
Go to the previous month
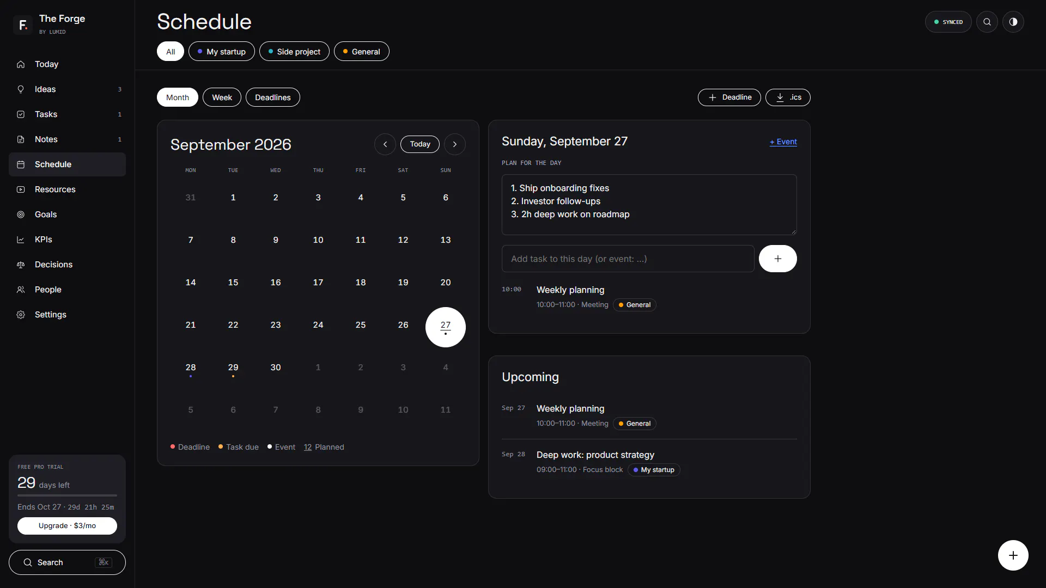coord(385,144)
